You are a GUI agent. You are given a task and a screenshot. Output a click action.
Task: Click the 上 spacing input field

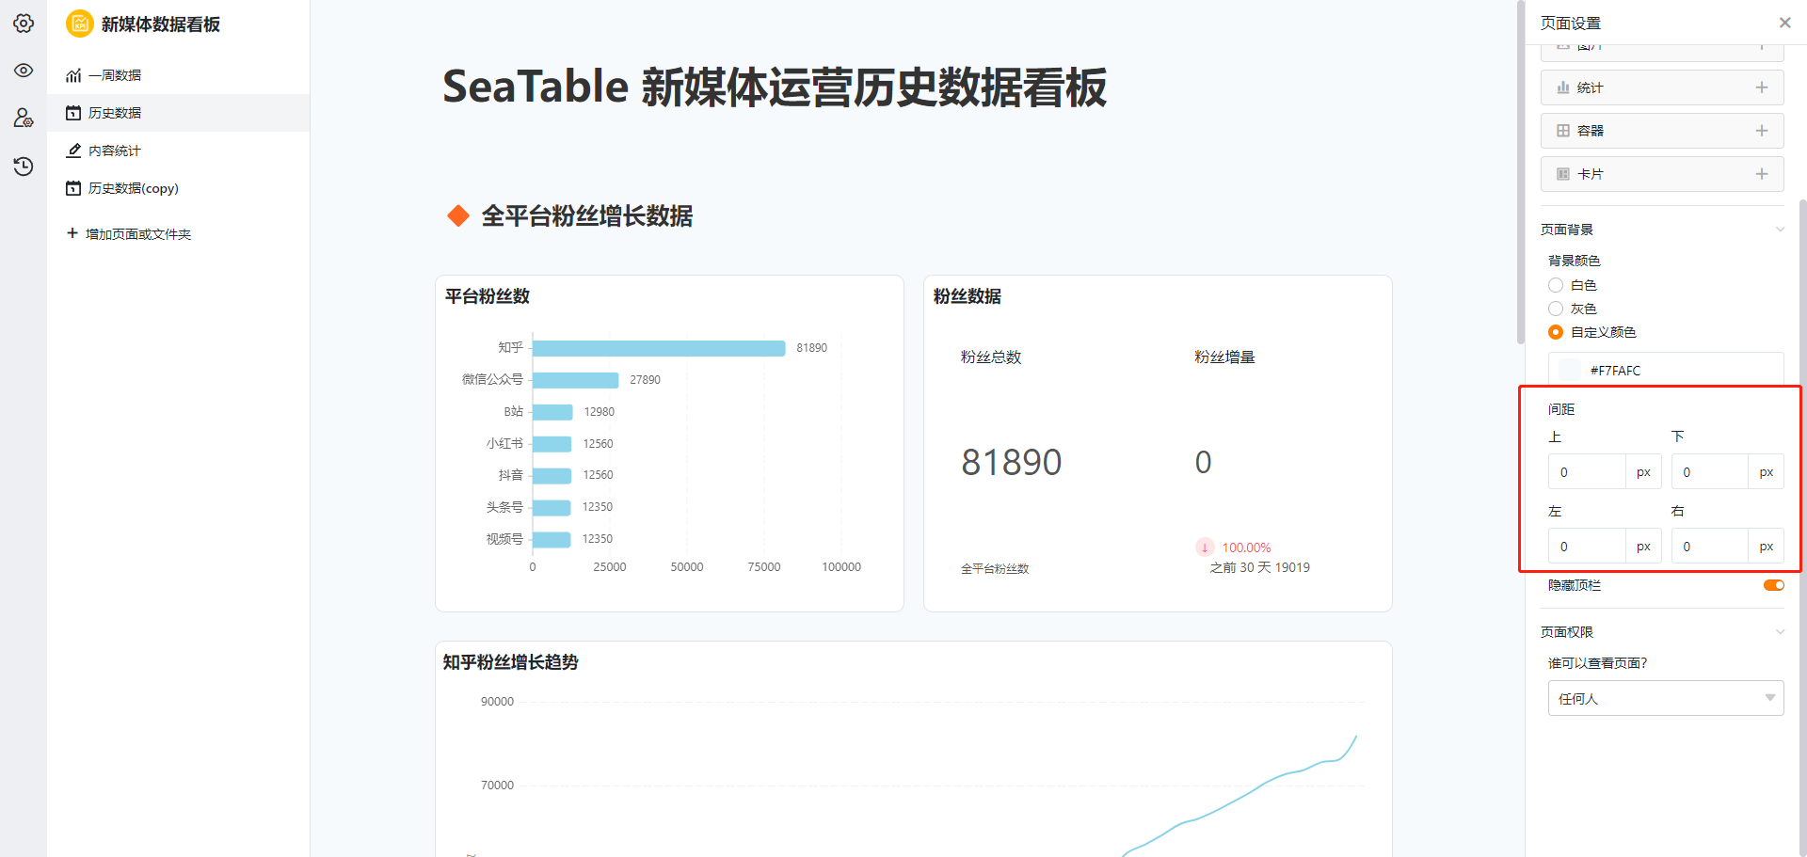point(1587,471)
